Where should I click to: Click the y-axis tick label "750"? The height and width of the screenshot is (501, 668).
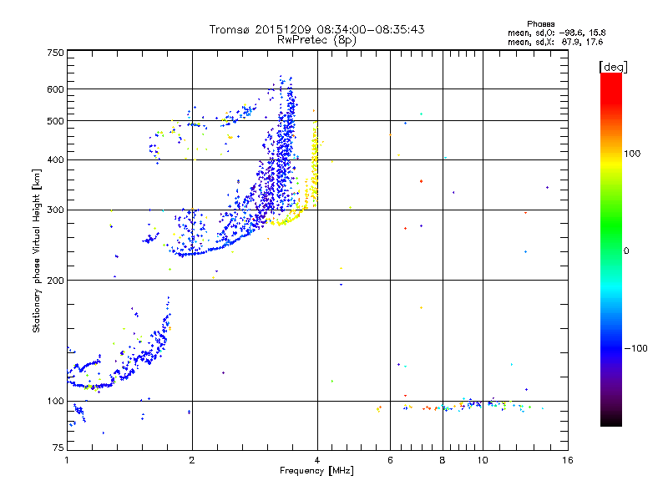[x=55, y=53]
